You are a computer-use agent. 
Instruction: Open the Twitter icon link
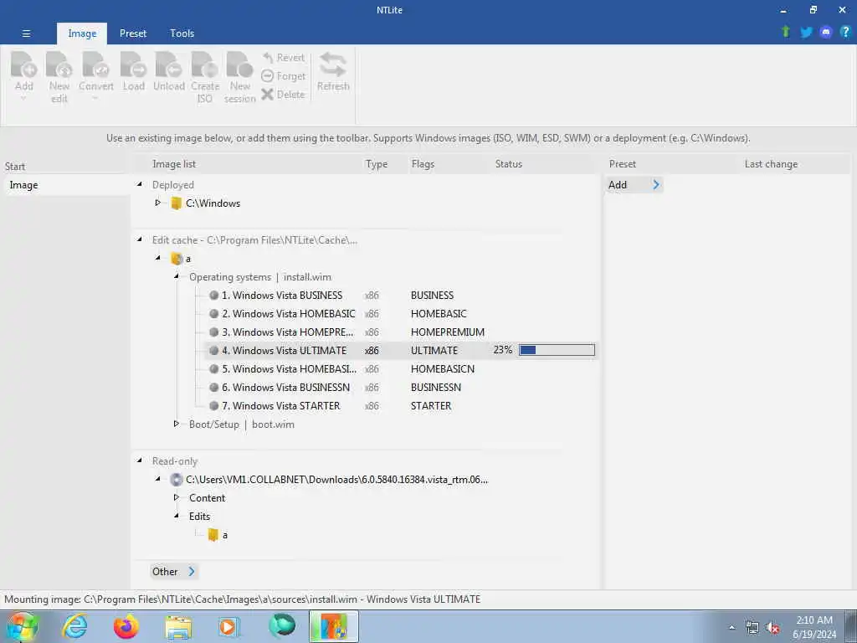(x=806, y=33)
